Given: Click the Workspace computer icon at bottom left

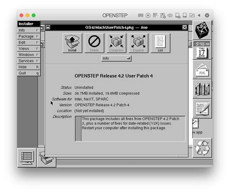Looking at the screenshot, I should coord(27,157).
